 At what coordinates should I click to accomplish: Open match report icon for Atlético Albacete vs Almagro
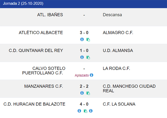[x=88, y=39]
